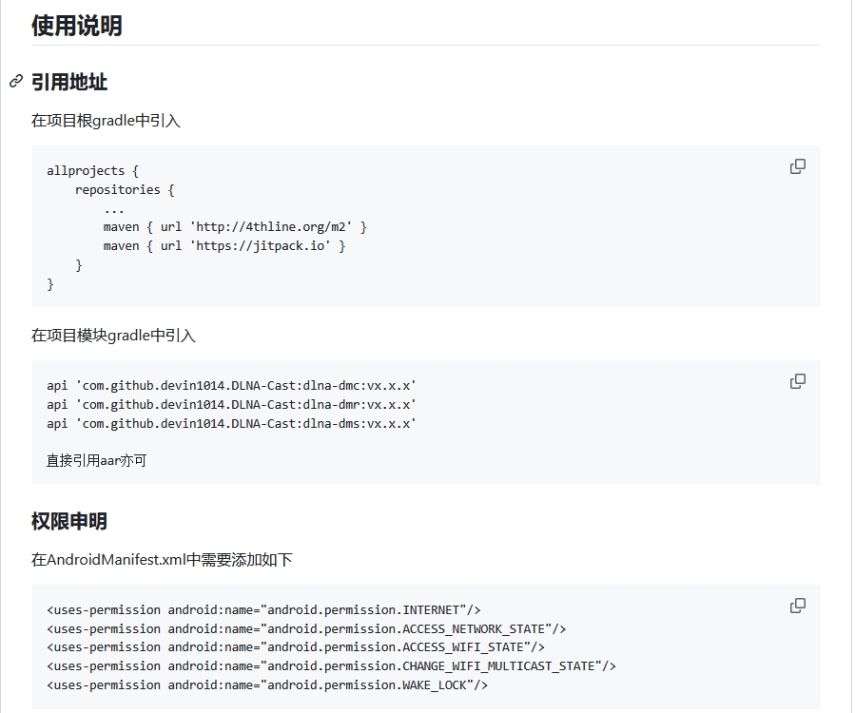
Task: Copy the allprojects gradle code block
Action: pyautogui.click(x=797, y=166)
